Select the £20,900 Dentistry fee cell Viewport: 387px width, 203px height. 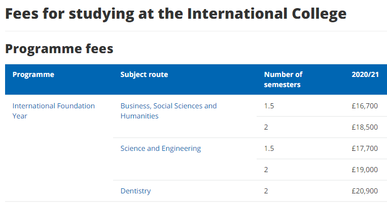(x=365, y=191)
